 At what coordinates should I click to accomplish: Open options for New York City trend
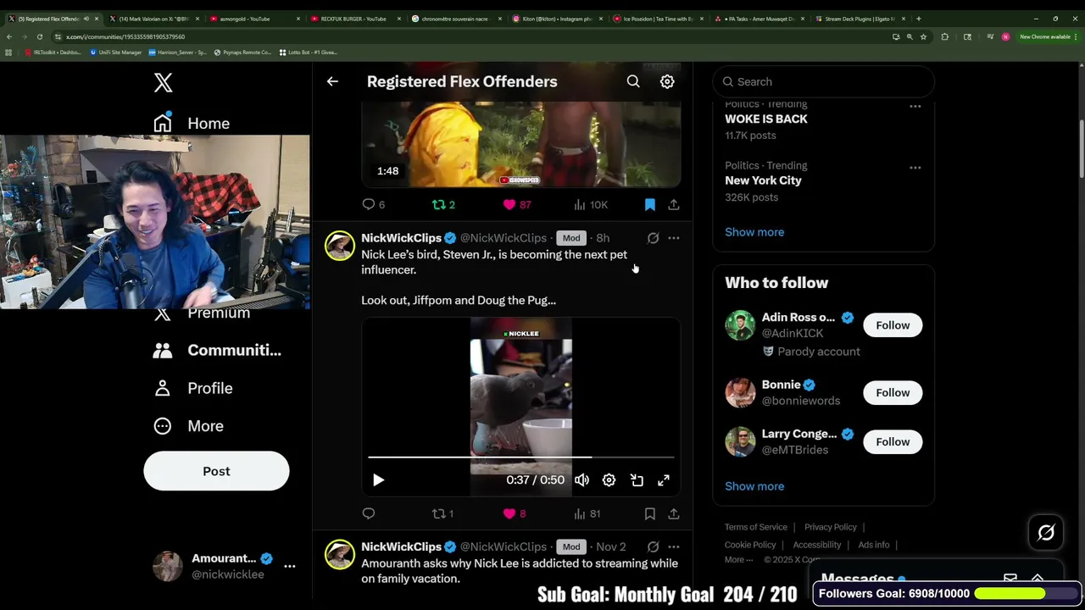(915, 168)
